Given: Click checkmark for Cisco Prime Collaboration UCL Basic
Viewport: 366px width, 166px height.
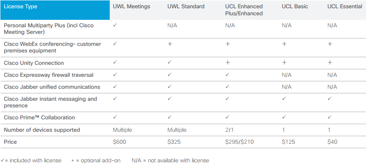Looking at the screenshot, I should pos(284,117).
